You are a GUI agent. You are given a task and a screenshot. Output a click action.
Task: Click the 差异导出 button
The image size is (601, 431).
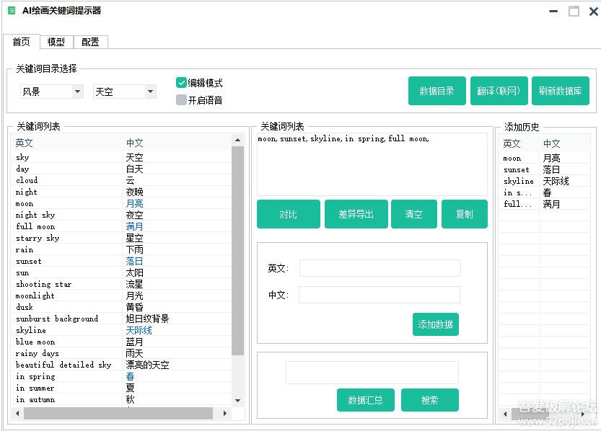356,214
